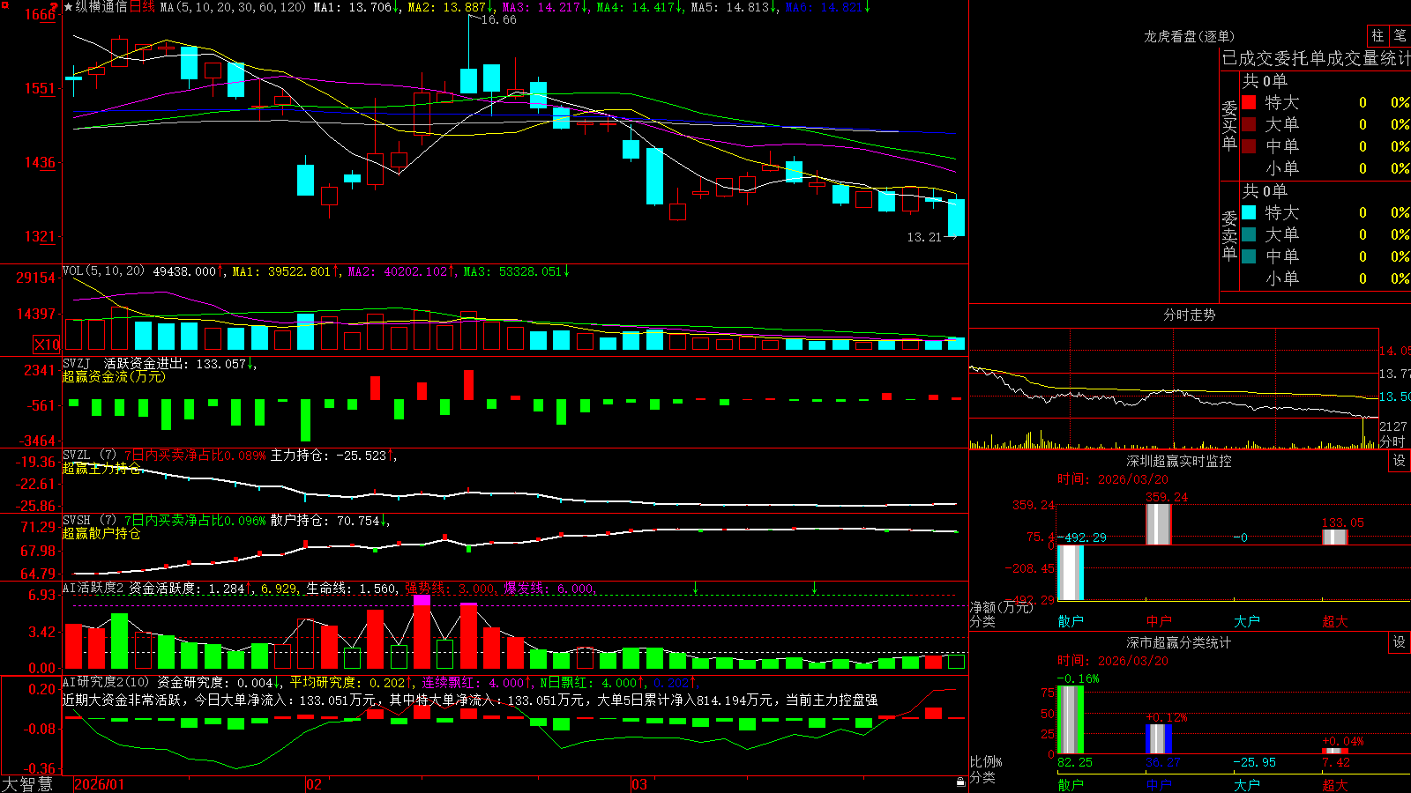The image size is (1411, 793).
Task: Click the MA4: 14.417 value
Action: click(x=636, y=7)
